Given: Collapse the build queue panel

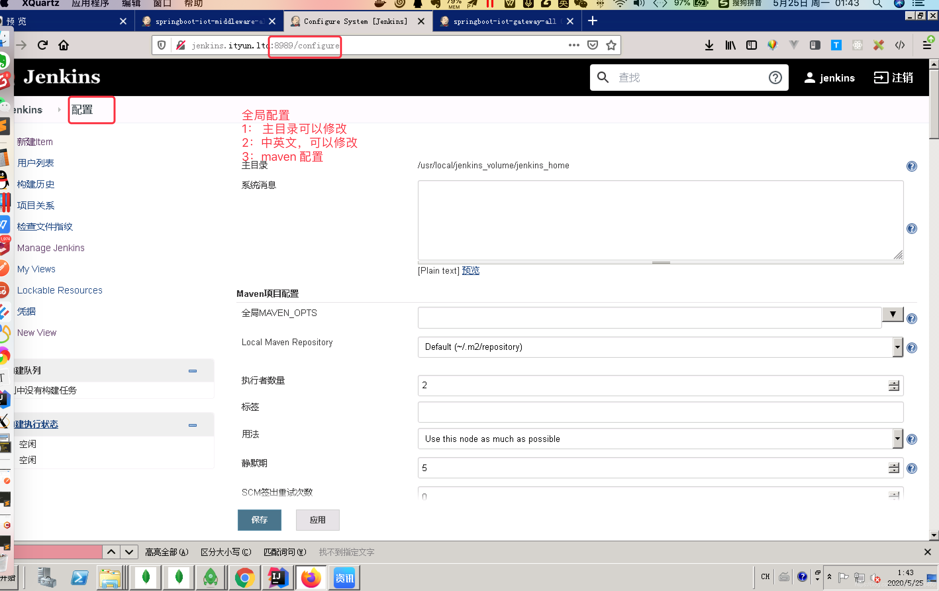Looking at the screenshot, I should (x=193, y=371).
